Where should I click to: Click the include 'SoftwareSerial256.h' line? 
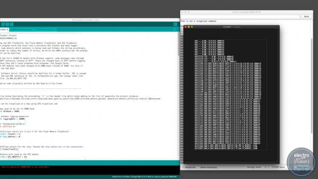point(13,124)
